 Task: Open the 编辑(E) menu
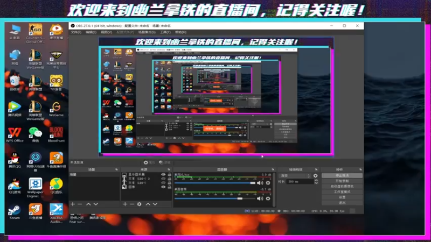coord(91,32)
